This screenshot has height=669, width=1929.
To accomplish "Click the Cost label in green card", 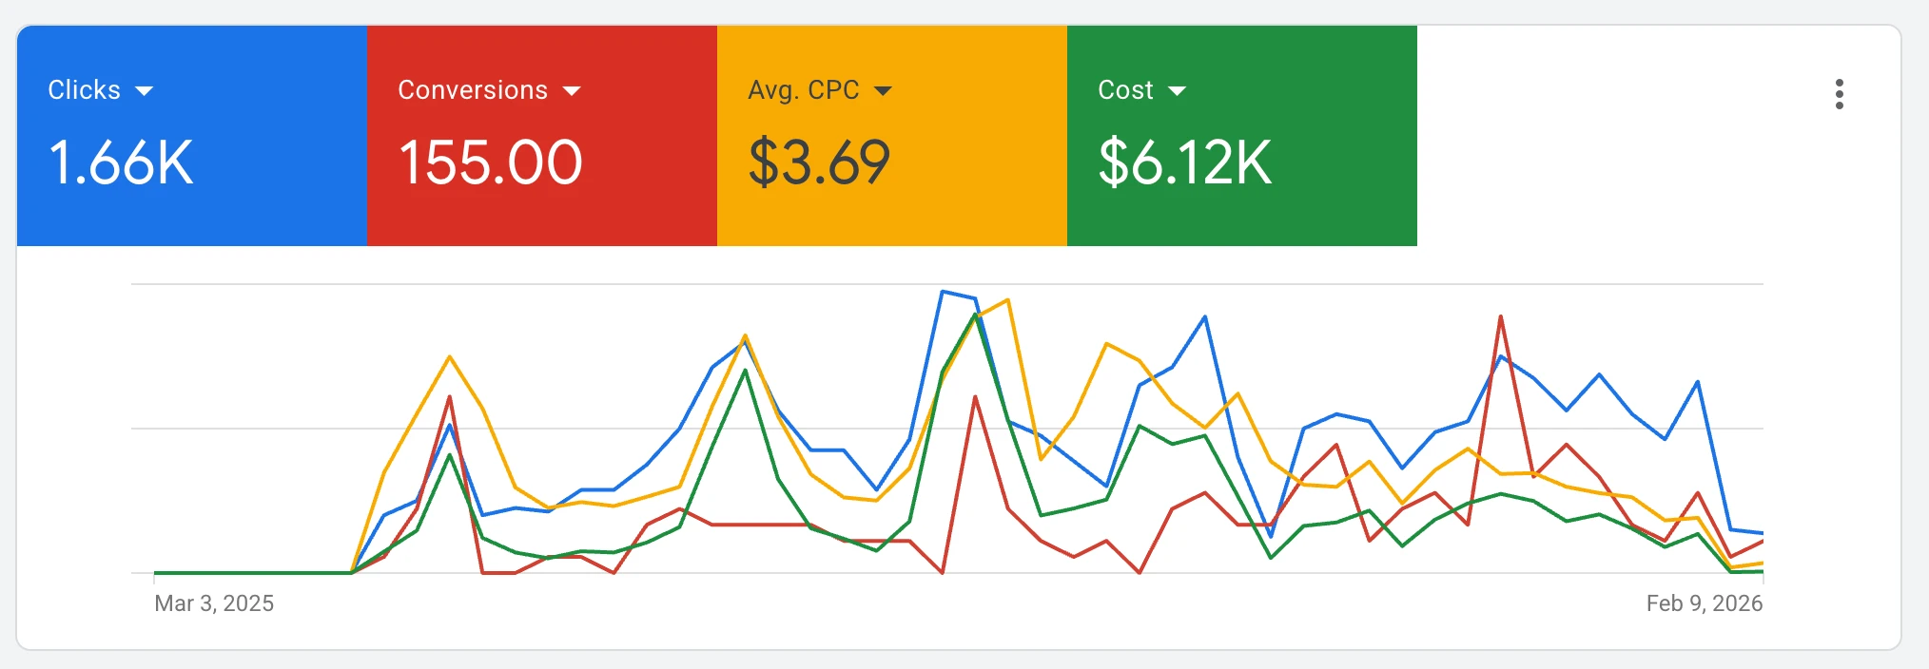I will click(x=1125, y=90).
